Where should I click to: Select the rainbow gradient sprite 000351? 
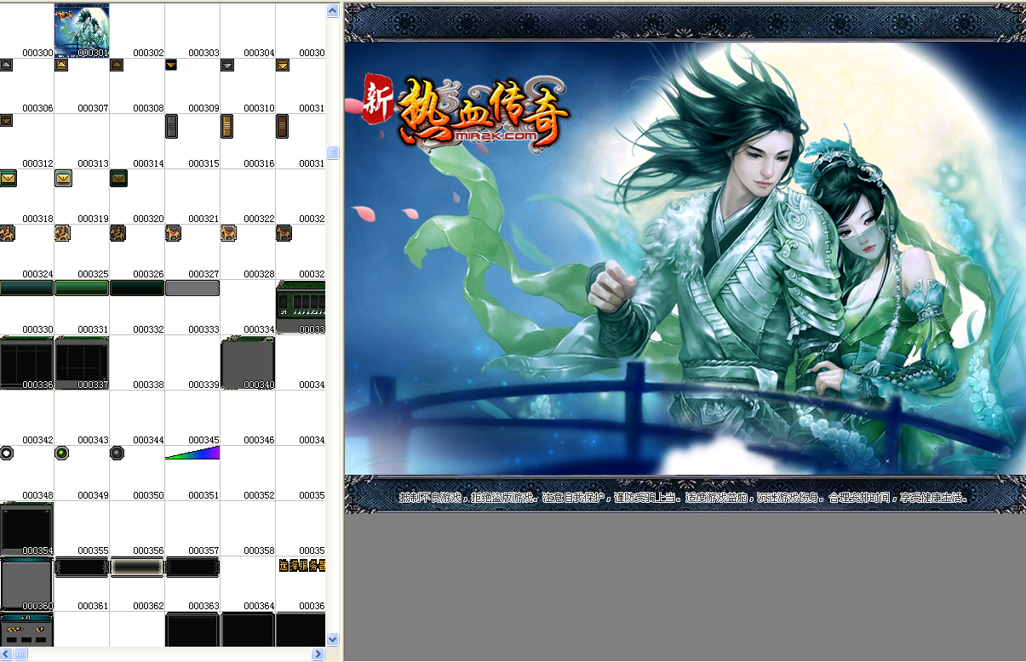(192, 453)
